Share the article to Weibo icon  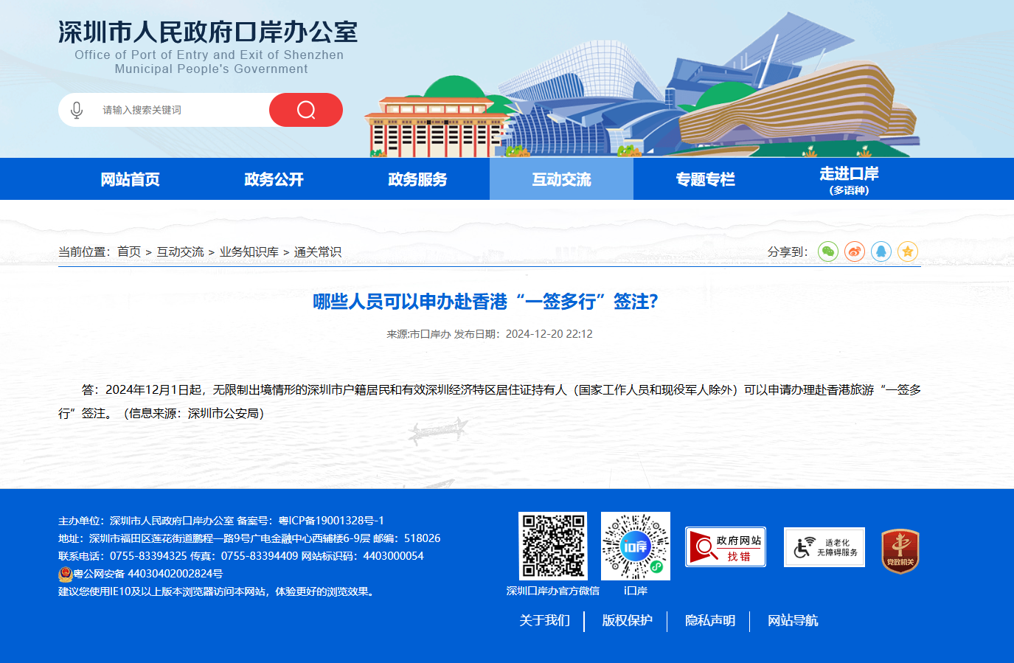855,251
